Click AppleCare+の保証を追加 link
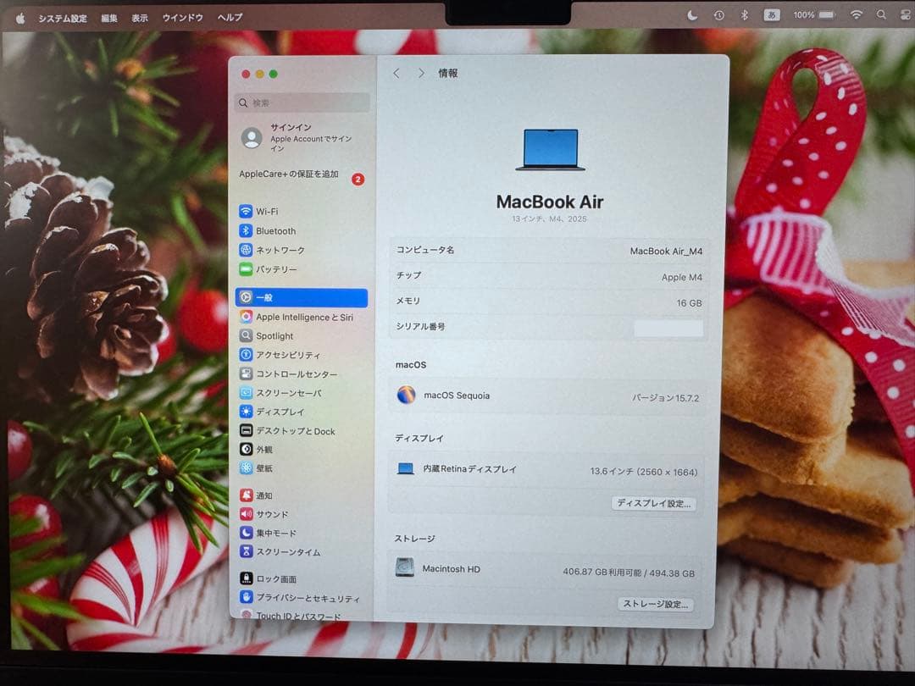 288,174
